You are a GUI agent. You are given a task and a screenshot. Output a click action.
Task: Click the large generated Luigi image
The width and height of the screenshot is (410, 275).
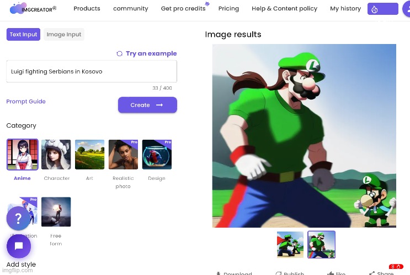pos(304,136)
